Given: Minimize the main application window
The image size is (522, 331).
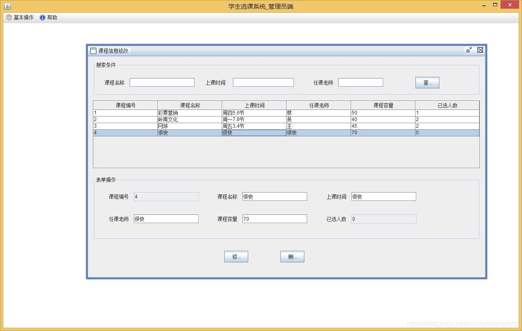Looking at the screenshot, I should pos(484,5).
